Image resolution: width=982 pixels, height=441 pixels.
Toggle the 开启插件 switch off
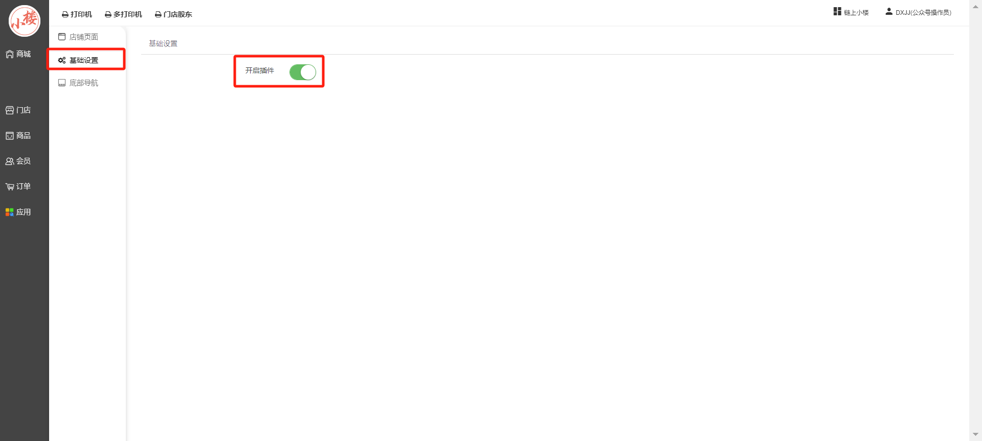[x=303, y=72]
